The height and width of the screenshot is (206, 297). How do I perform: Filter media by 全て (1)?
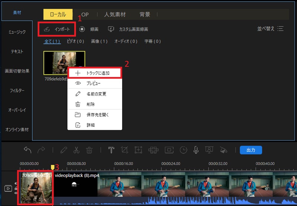coord(52,41)
